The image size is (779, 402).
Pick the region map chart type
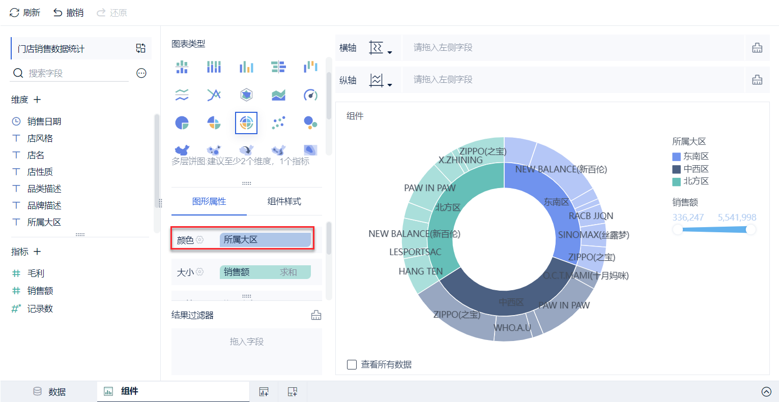click(x=182, y=150)
